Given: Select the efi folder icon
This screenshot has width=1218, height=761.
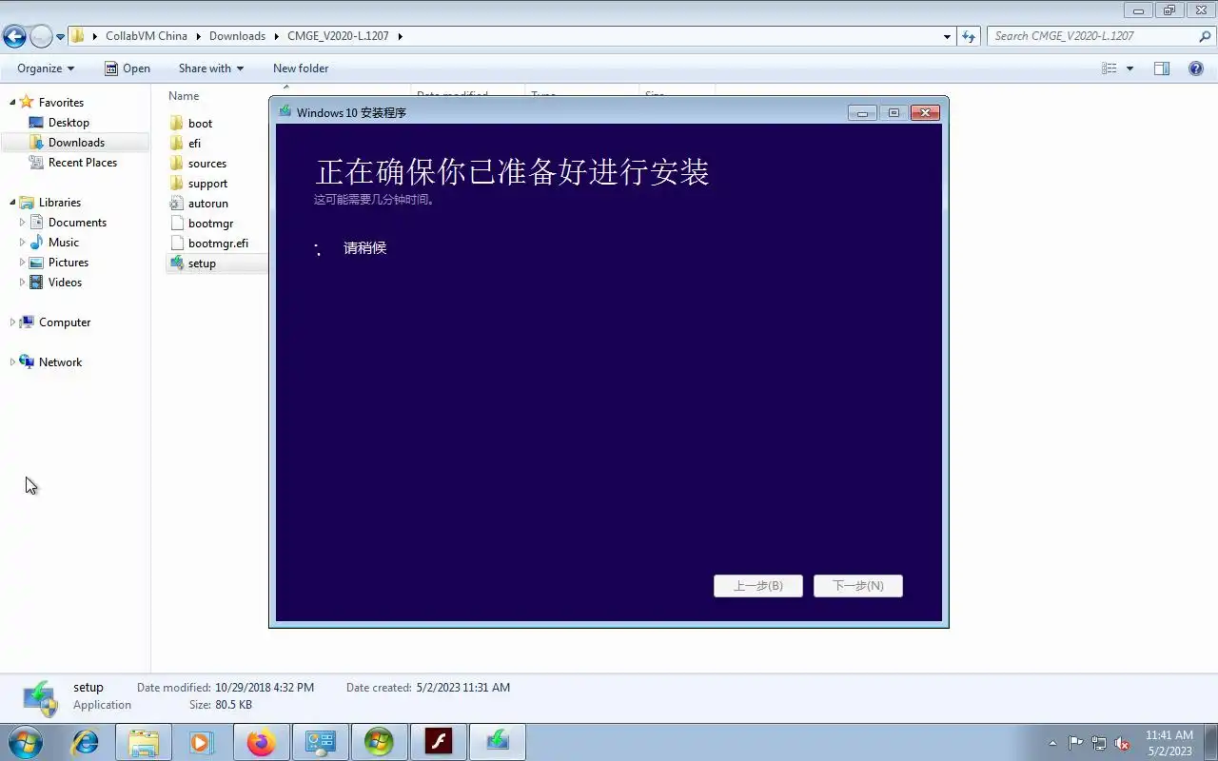Looking at the screenshot, I should pyautogui.click(x=176, y=144).
